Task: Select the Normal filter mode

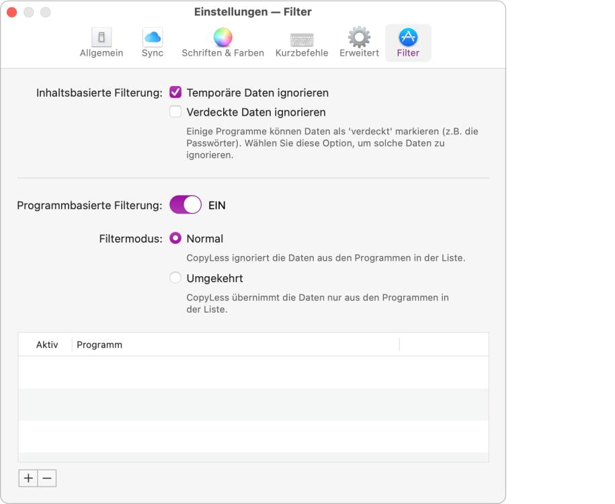Action: pyautogui.click(x=176, y=238)
